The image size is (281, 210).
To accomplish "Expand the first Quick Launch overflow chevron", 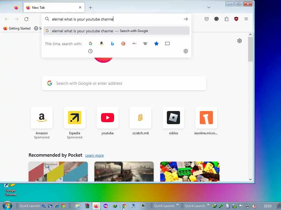I will click(x=178, y=205).
